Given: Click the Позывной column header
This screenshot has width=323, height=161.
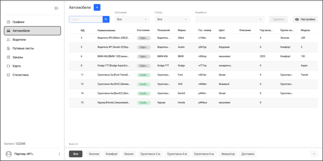Looking at the screenshot, I should click(x=163, y=30).
